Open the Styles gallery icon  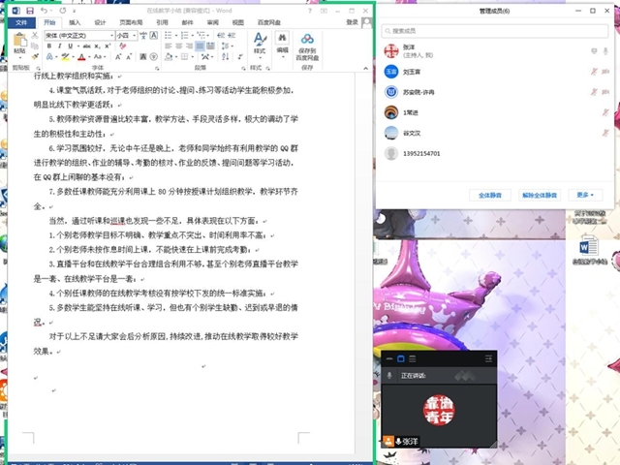click(x=260, y=43)
